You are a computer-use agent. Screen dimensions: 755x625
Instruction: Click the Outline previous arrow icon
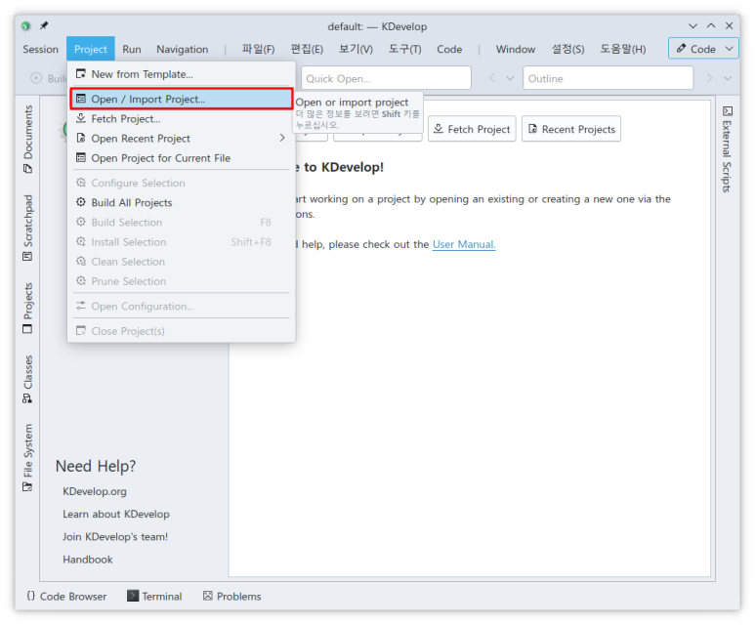(491, 77)
